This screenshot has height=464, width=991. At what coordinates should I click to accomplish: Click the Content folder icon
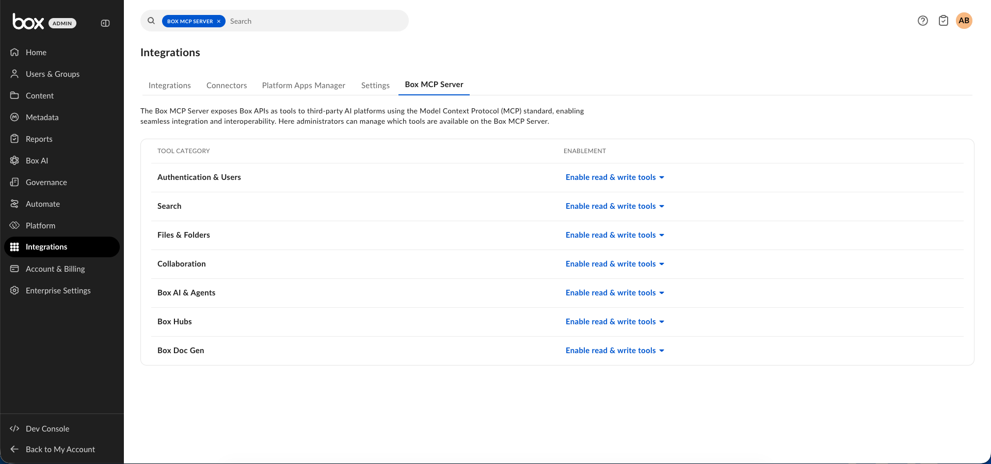(14, 95)
